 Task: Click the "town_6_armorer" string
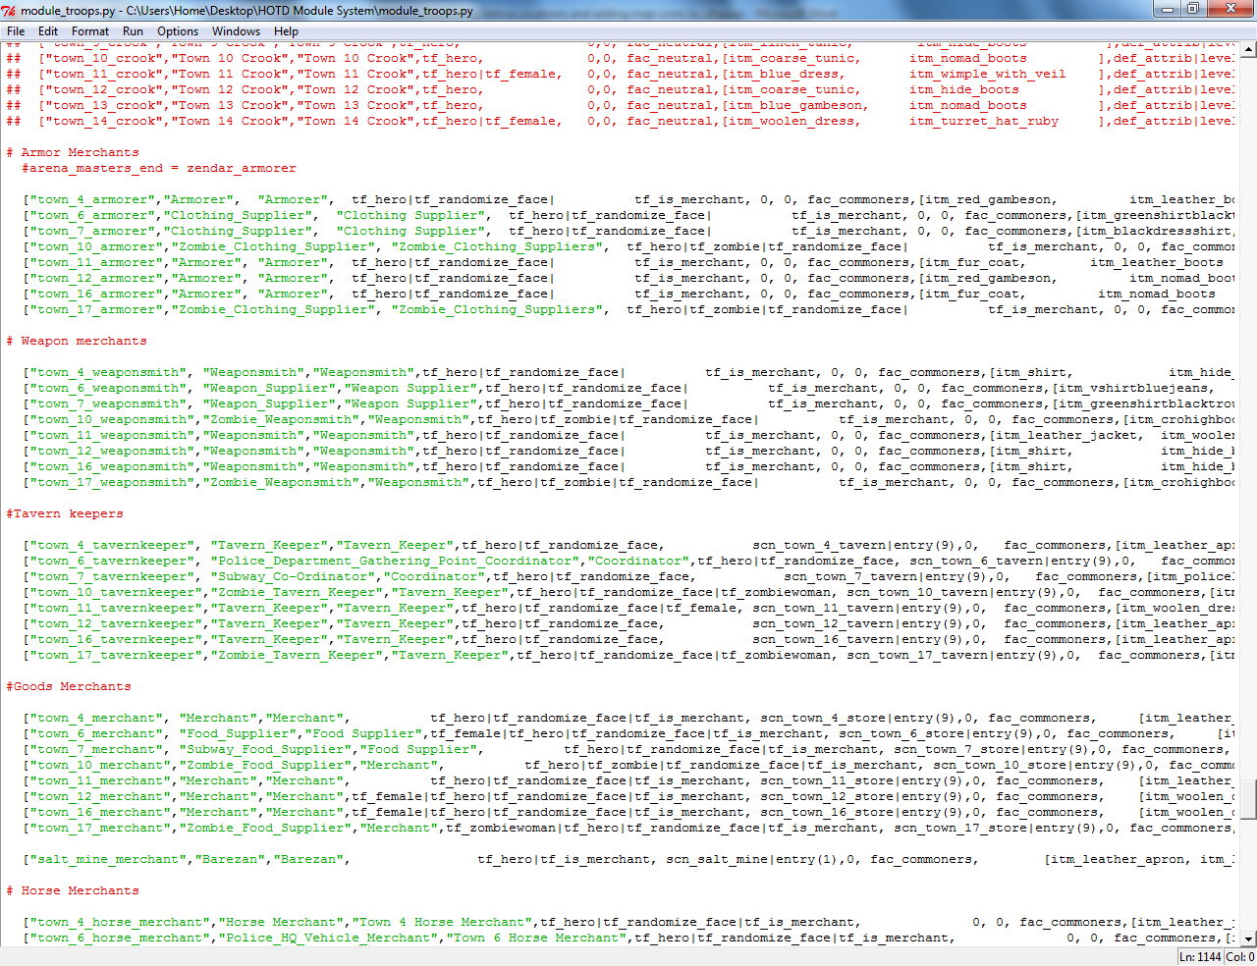point(92,215)
